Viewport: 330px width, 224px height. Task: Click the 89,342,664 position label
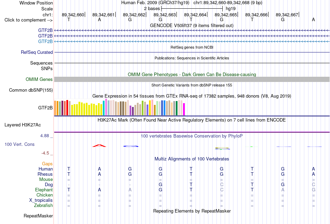195,15
